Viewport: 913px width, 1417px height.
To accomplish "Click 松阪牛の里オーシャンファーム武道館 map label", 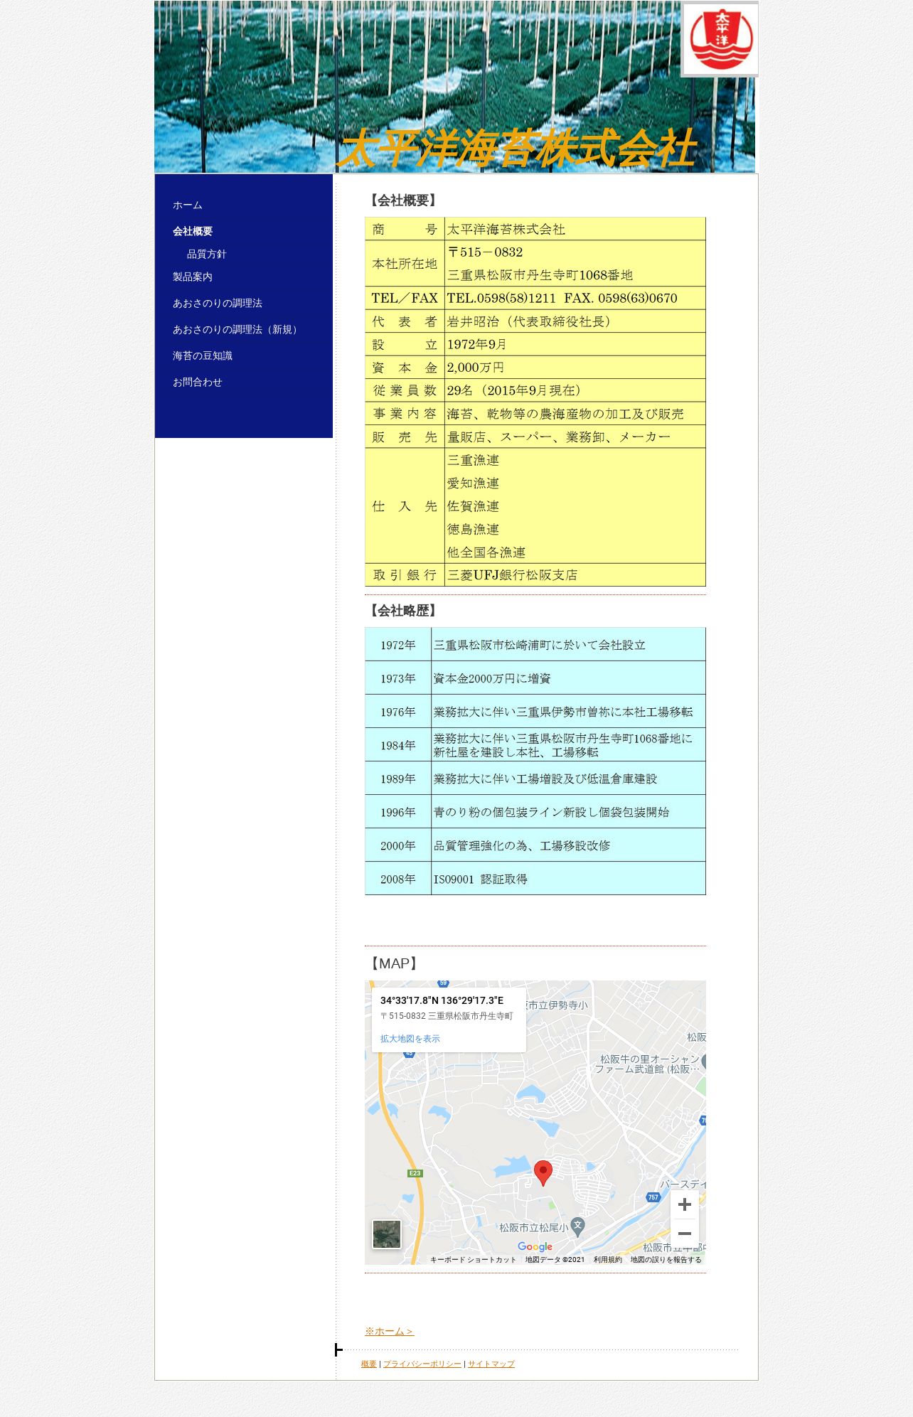I will pyautogui.click(x=648, y=1064).
